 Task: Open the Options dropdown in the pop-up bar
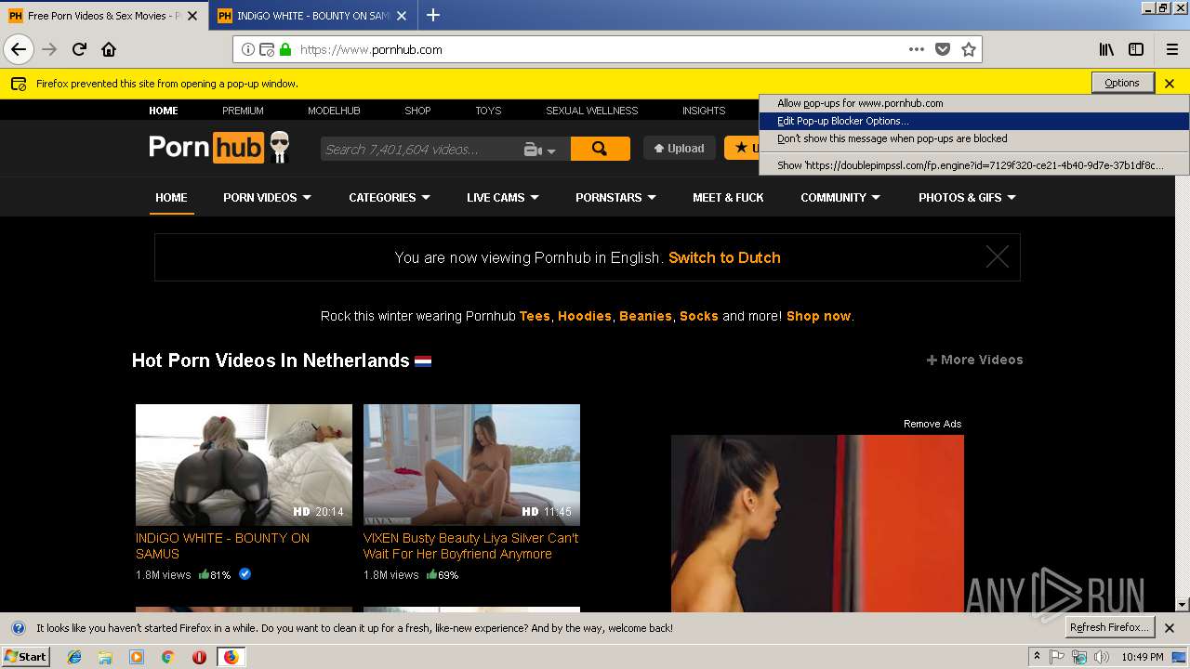pos(1122,83)
